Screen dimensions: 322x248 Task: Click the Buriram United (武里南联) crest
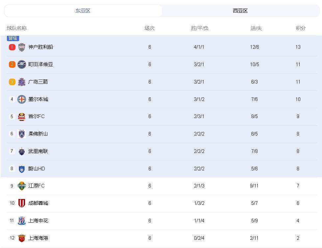21,151
